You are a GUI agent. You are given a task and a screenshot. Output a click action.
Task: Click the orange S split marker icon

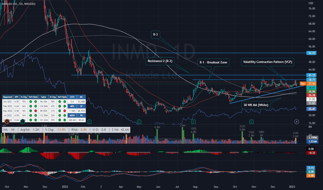(7, 122)
